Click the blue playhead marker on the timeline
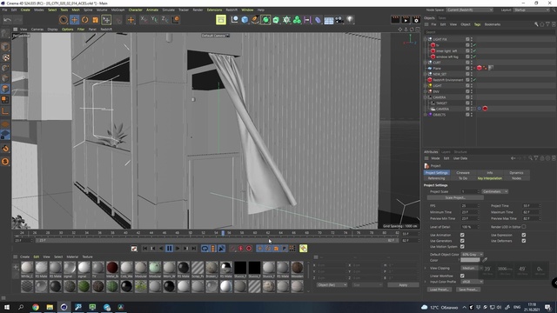The height and width of the screenshot is (313, 557). (223, 233)
